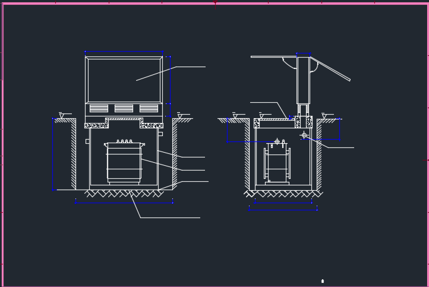Select the transformer in the left section view
Screen dimensions: 429x287
coord(124,162)
